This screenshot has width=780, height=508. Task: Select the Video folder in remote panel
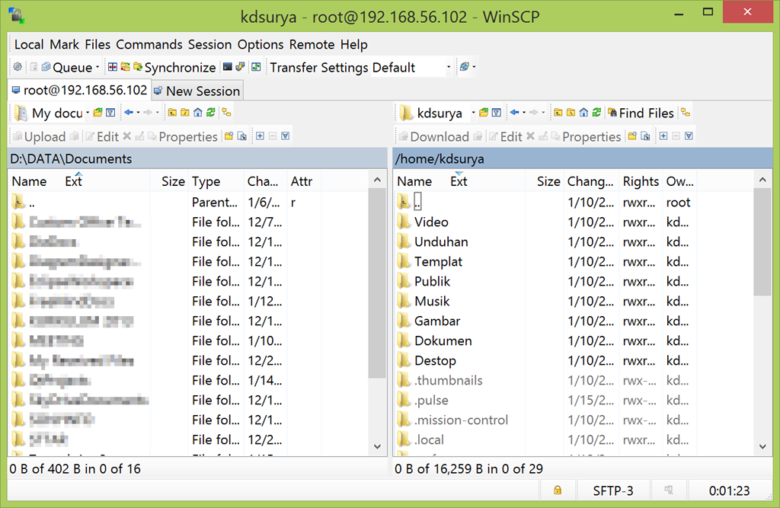(431, 222)
